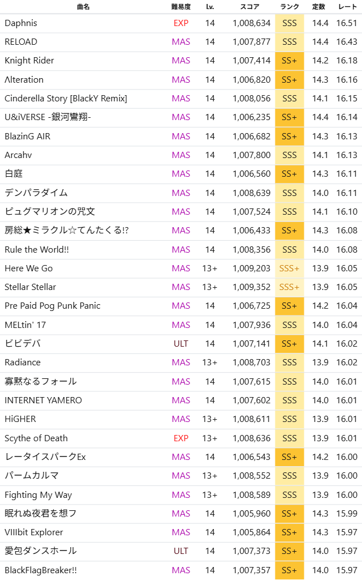Viewport: 362px width, 580px height.
Task: Click the SSS rank cell for RELOAD
Action: coord(290,42)
